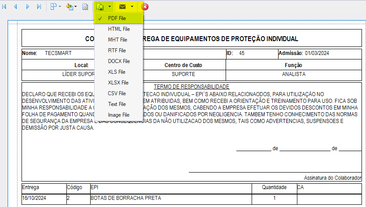Expand the multiple pages dropdown arrow
This screenshot has height=207, width=366.
(x=60, y=7)
